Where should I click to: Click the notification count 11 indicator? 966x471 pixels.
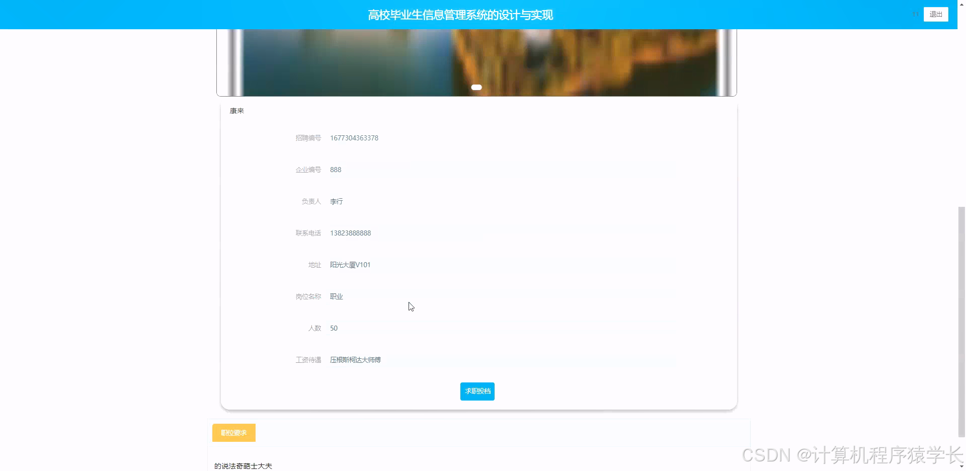coord(915,14)
